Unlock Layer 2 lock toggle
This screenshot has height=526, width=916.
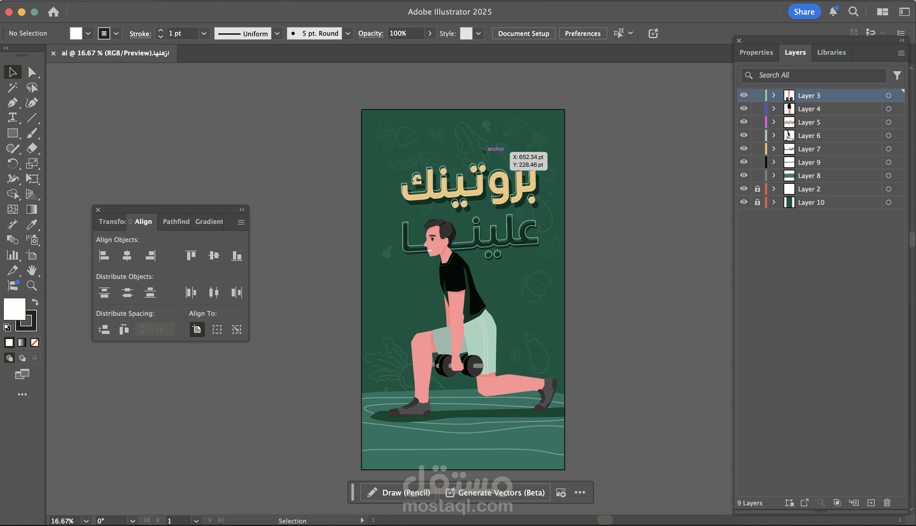(757, 189)
